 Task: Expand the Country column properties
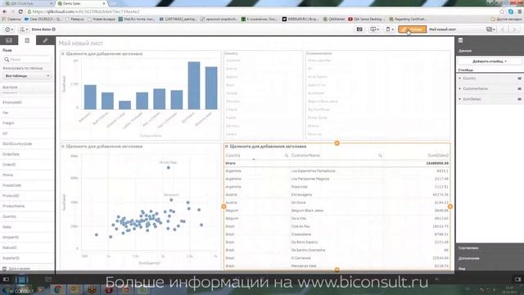pos(460,79)
